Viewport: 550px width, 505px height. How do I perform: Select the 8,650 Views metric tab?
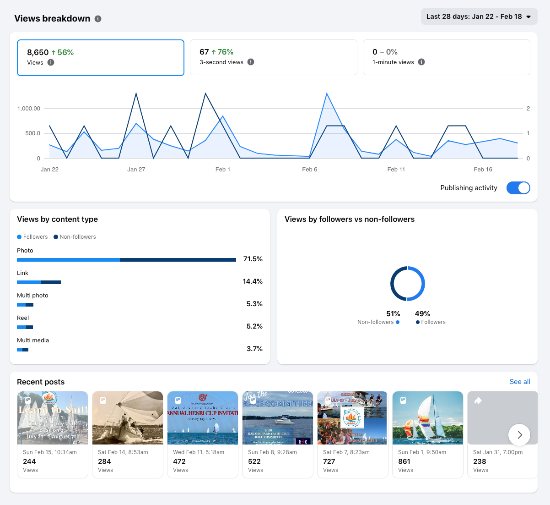pos(101,57)
